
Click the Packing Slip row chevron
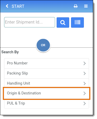click(x=85, y=73)
